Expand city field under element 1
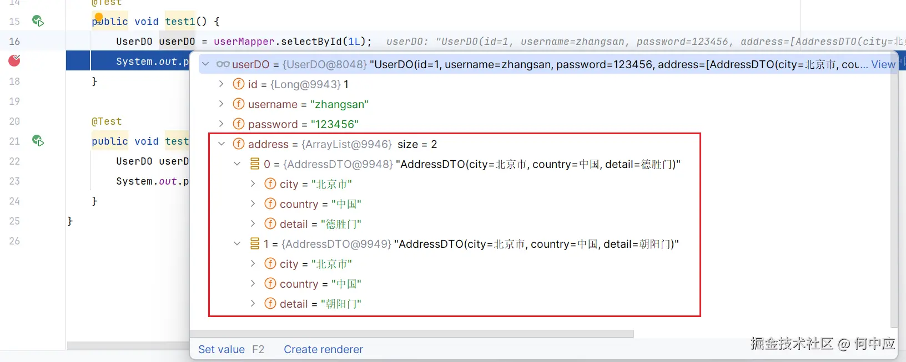This screenshot has width=906, height=362. pyautogui.click(x=253, y=264)
